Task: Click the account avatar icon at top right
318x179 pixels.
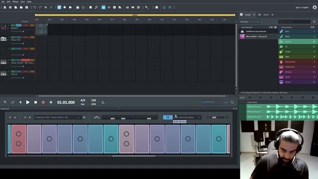Action: tap(315, 7)
